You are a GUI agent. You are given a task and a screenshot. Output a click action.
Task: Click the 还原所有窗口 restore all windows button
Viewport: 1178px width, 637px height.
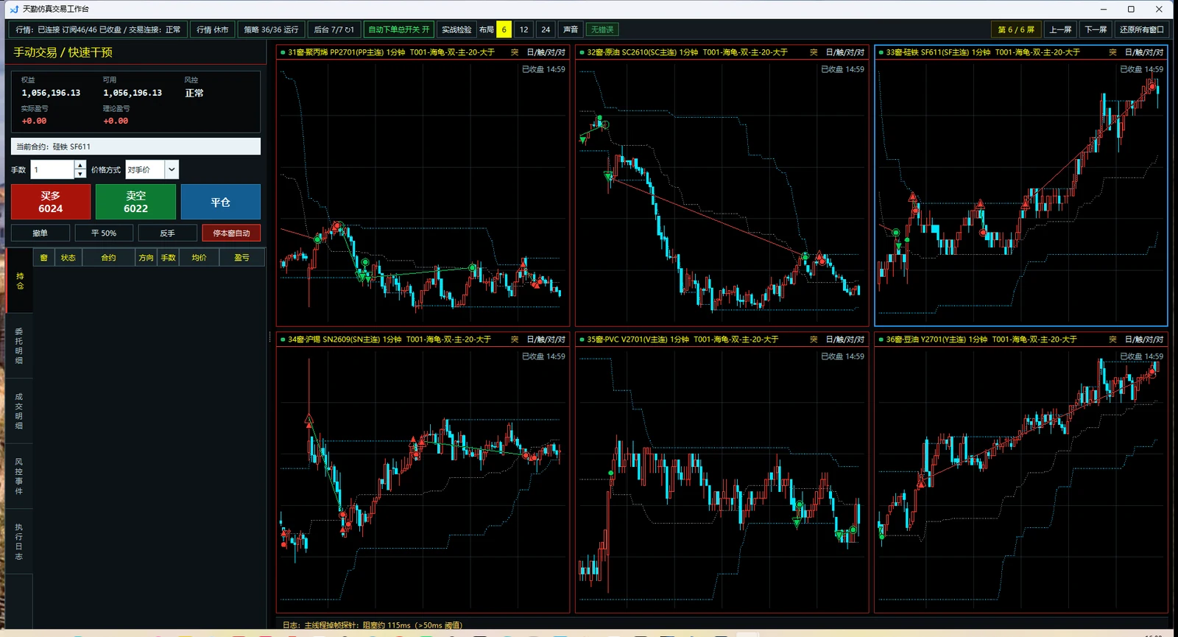coord(1142,29)
